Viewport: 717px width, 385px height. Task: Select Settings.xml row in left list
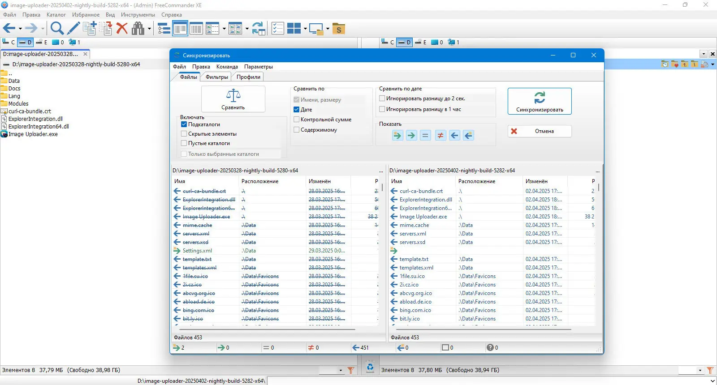pyautogui.click(x=197, y=251)
